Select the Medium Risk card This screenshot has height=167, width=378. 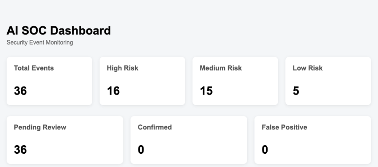click(x=235, y=81)
